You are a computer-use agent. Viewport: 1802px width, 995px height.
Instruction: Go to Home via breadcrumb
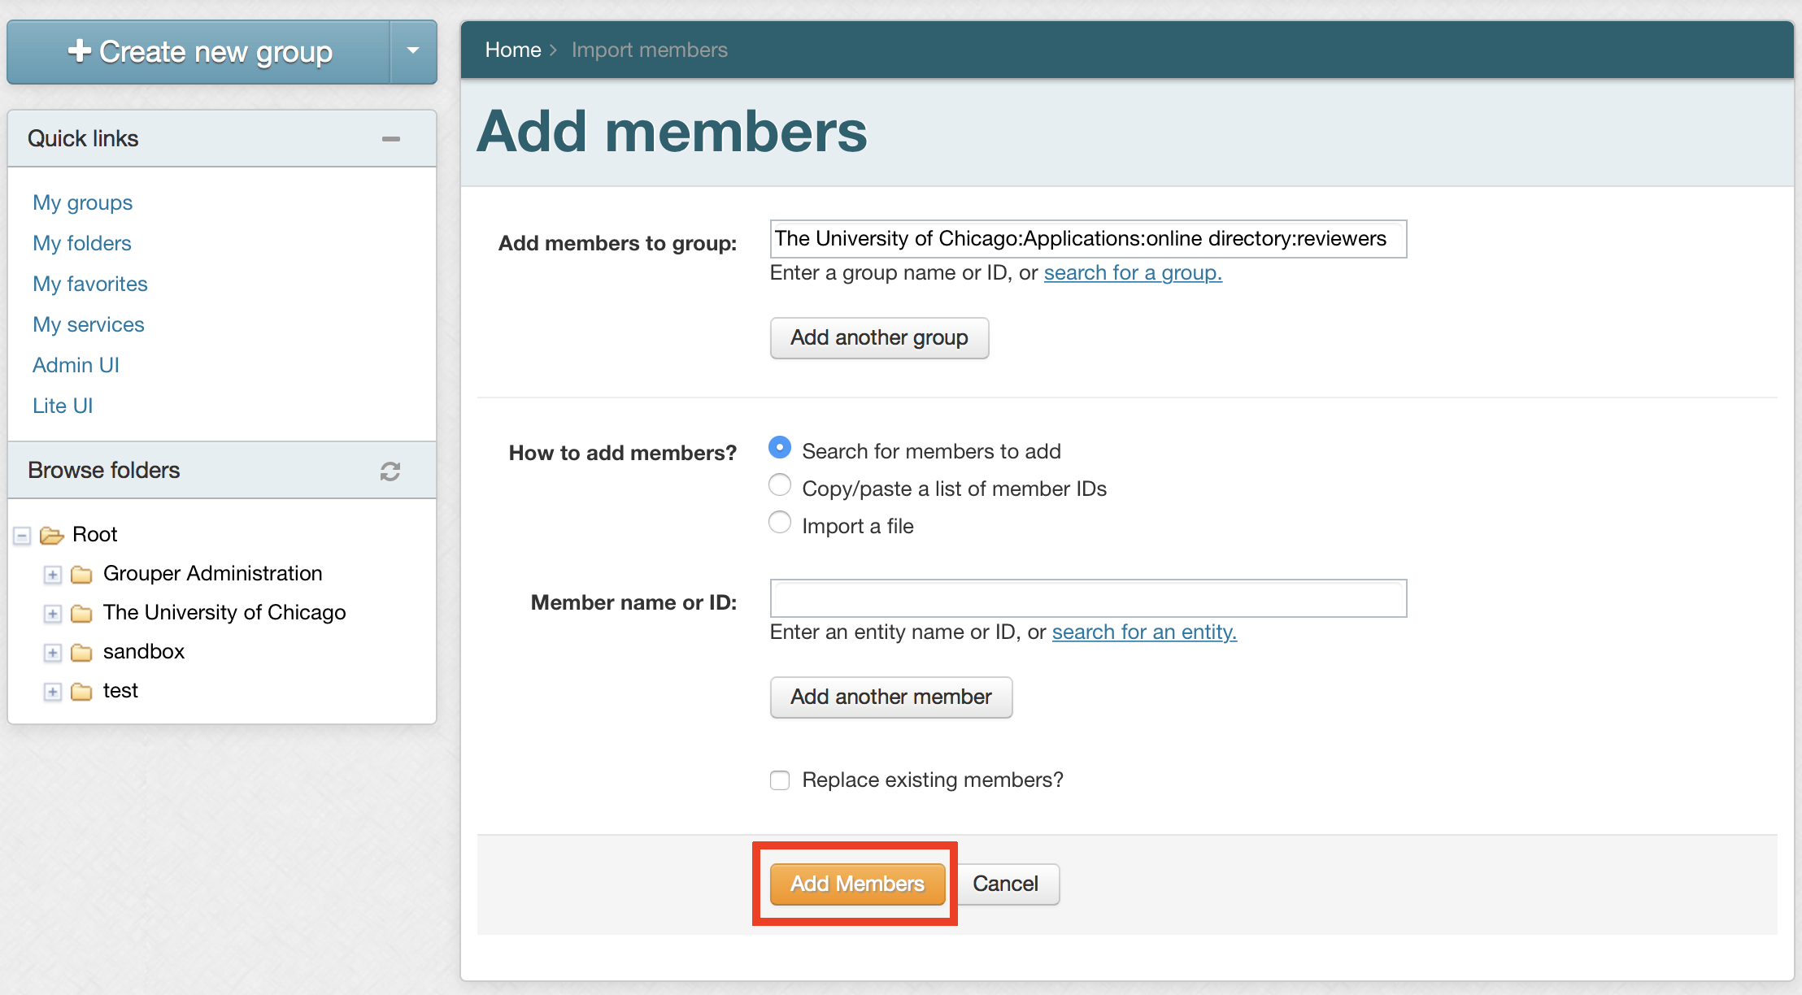click(512, 50)
